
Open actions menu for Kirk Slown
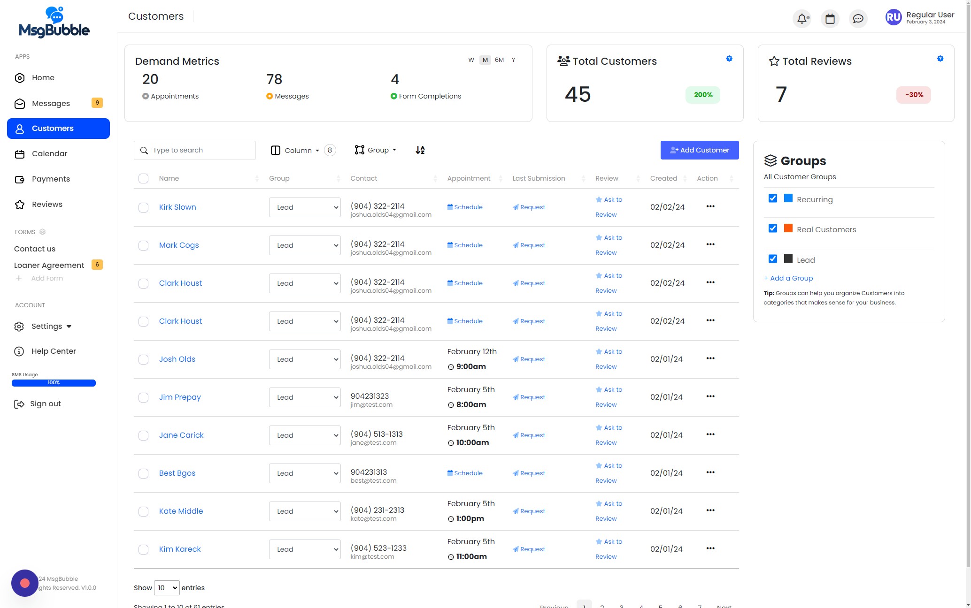pos(710,206)
